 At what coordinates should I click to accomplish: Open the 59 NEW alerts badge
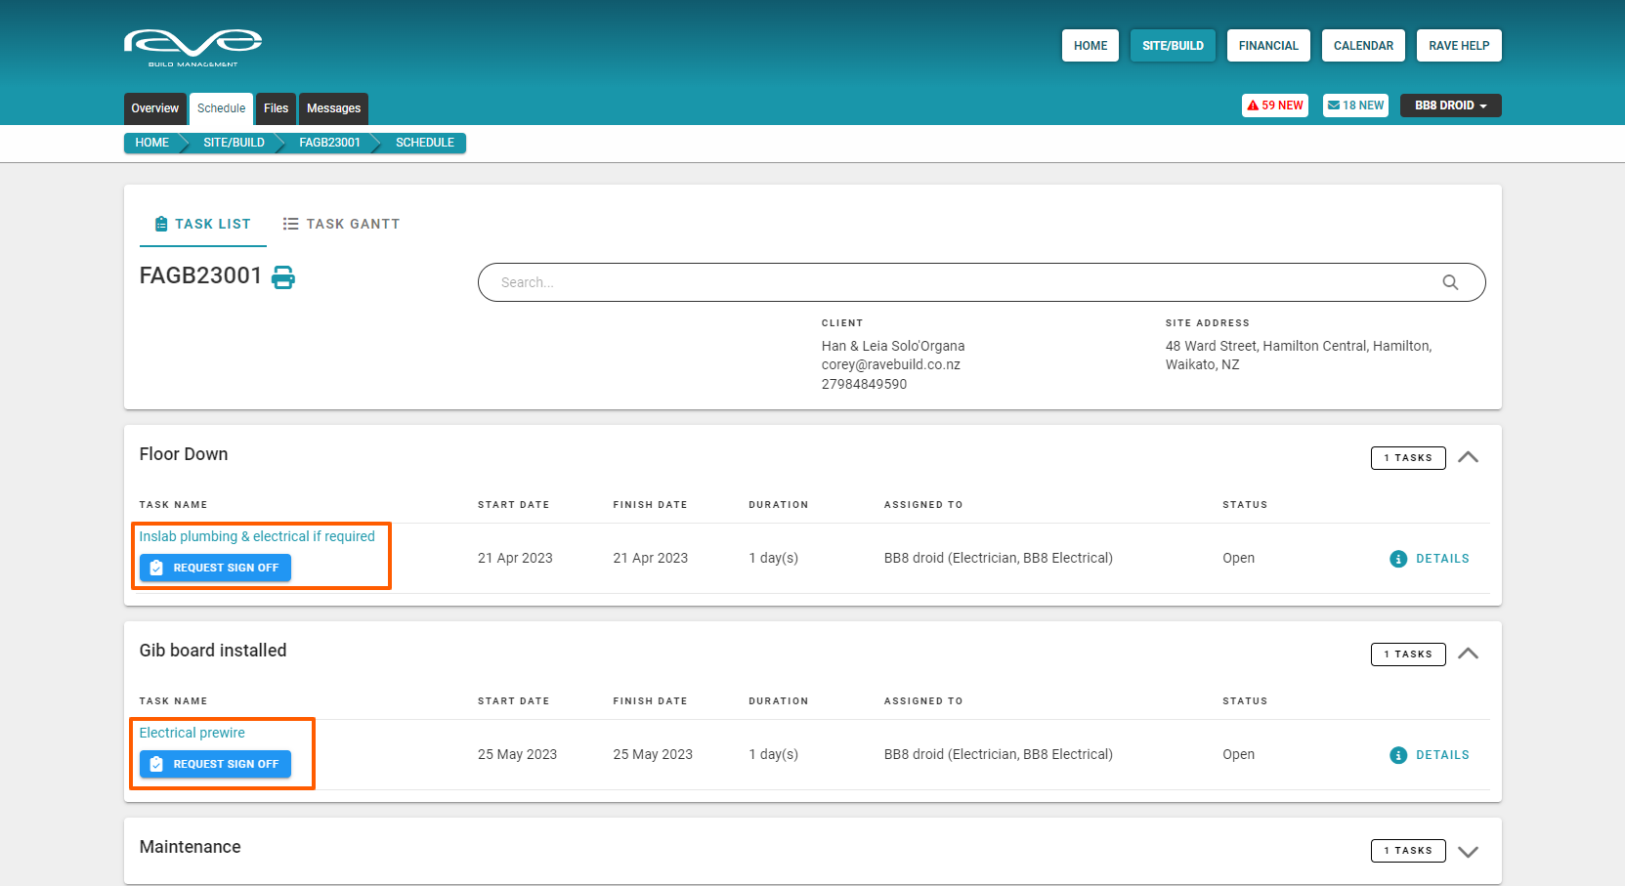coord(1275,105)
